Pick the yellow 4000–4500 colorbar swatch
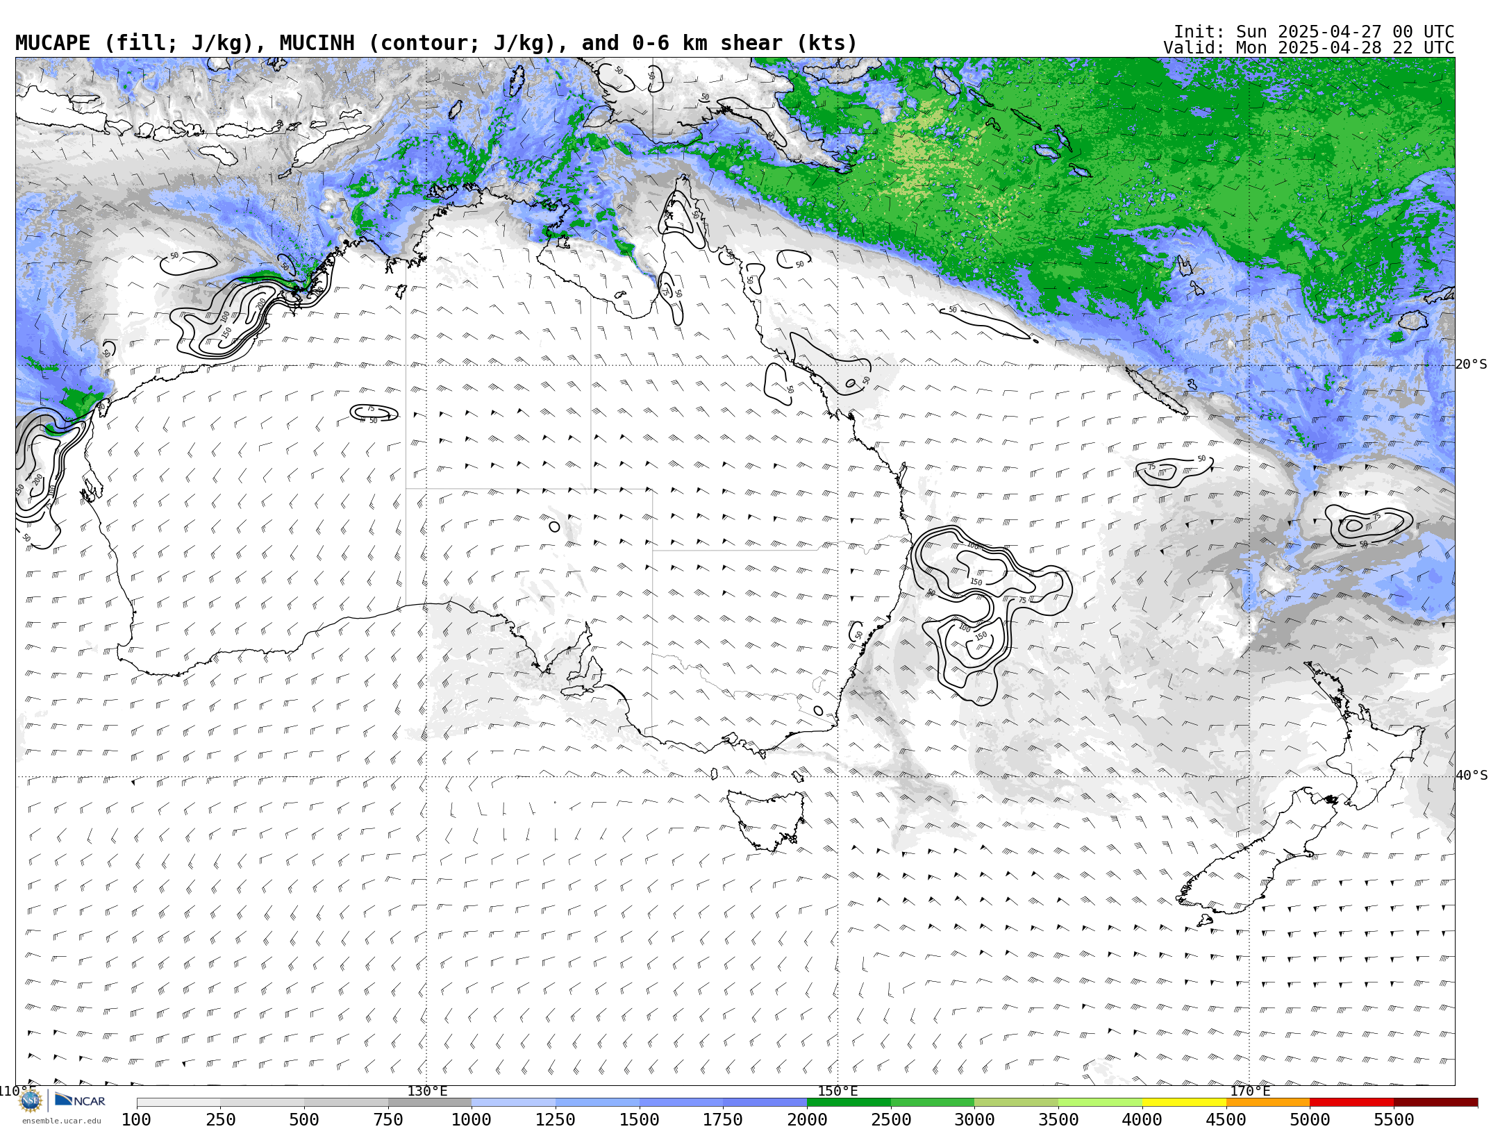 (1184, 1103)
